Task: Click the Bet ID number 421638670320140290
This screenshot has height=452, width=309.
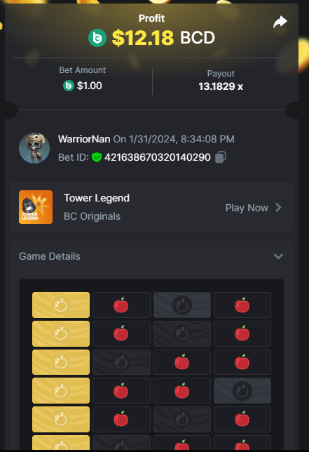Action: [x=158, y=157]
